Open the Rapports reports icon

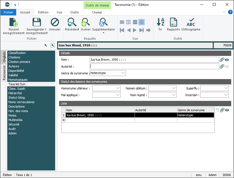(174, 22)
